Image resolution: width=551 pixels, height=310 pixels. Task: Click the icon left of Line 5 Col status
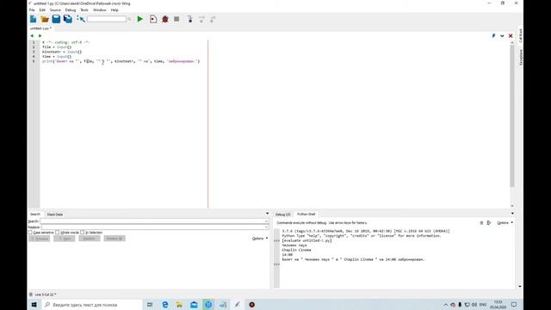tap(31, 294)
